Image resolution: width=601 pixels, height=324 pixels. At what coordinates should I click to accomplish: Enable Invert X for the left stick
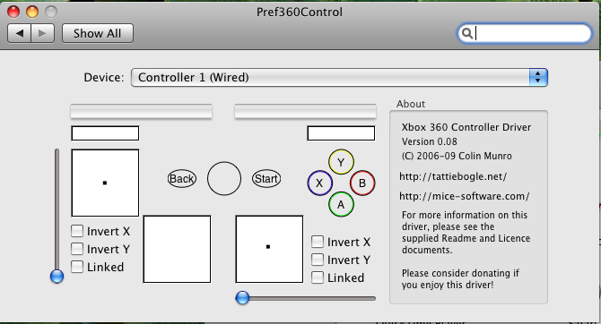77,231
